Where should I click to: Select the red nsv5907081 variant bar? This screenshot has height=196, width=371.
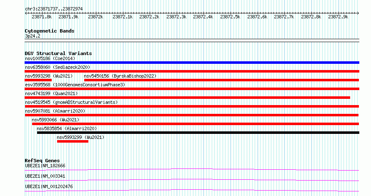coord(192,115)
